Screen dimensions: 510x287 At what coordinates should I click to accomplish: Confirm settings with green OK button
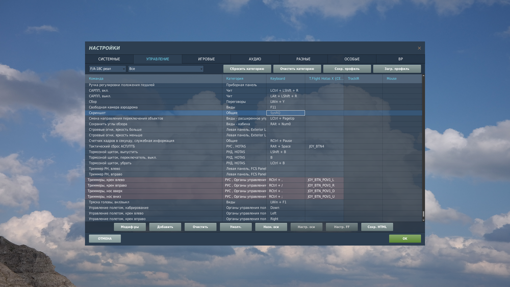(405, 238)
